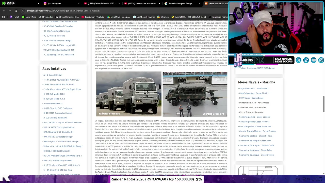325x183 pixels.
Task: Click the browser forward arrow
Action: click(x=10, y=11)
